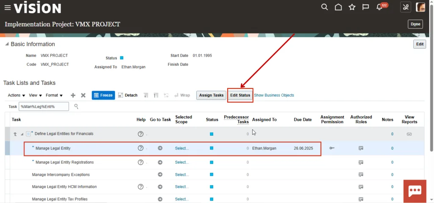This screenshot has height=203, width=434.
Task: Toggle the Freeze column button
Action: [x=103, y=95]
